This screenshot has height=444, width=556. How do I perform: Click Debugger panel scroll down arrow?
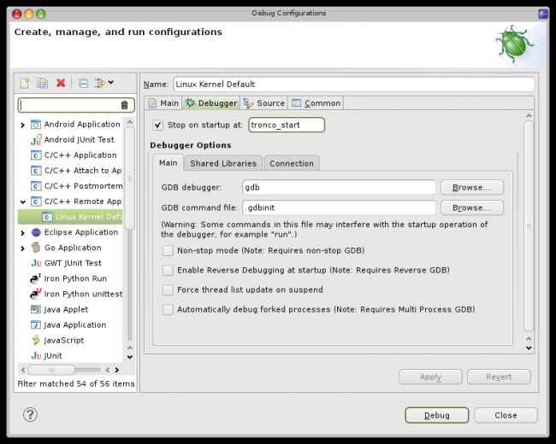[529, 348]
